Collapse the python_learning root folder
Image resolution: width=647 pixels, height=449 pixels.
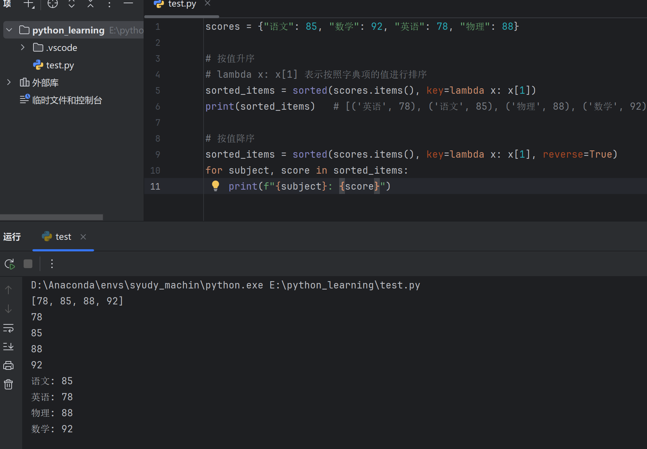click(x=9, y=30)
